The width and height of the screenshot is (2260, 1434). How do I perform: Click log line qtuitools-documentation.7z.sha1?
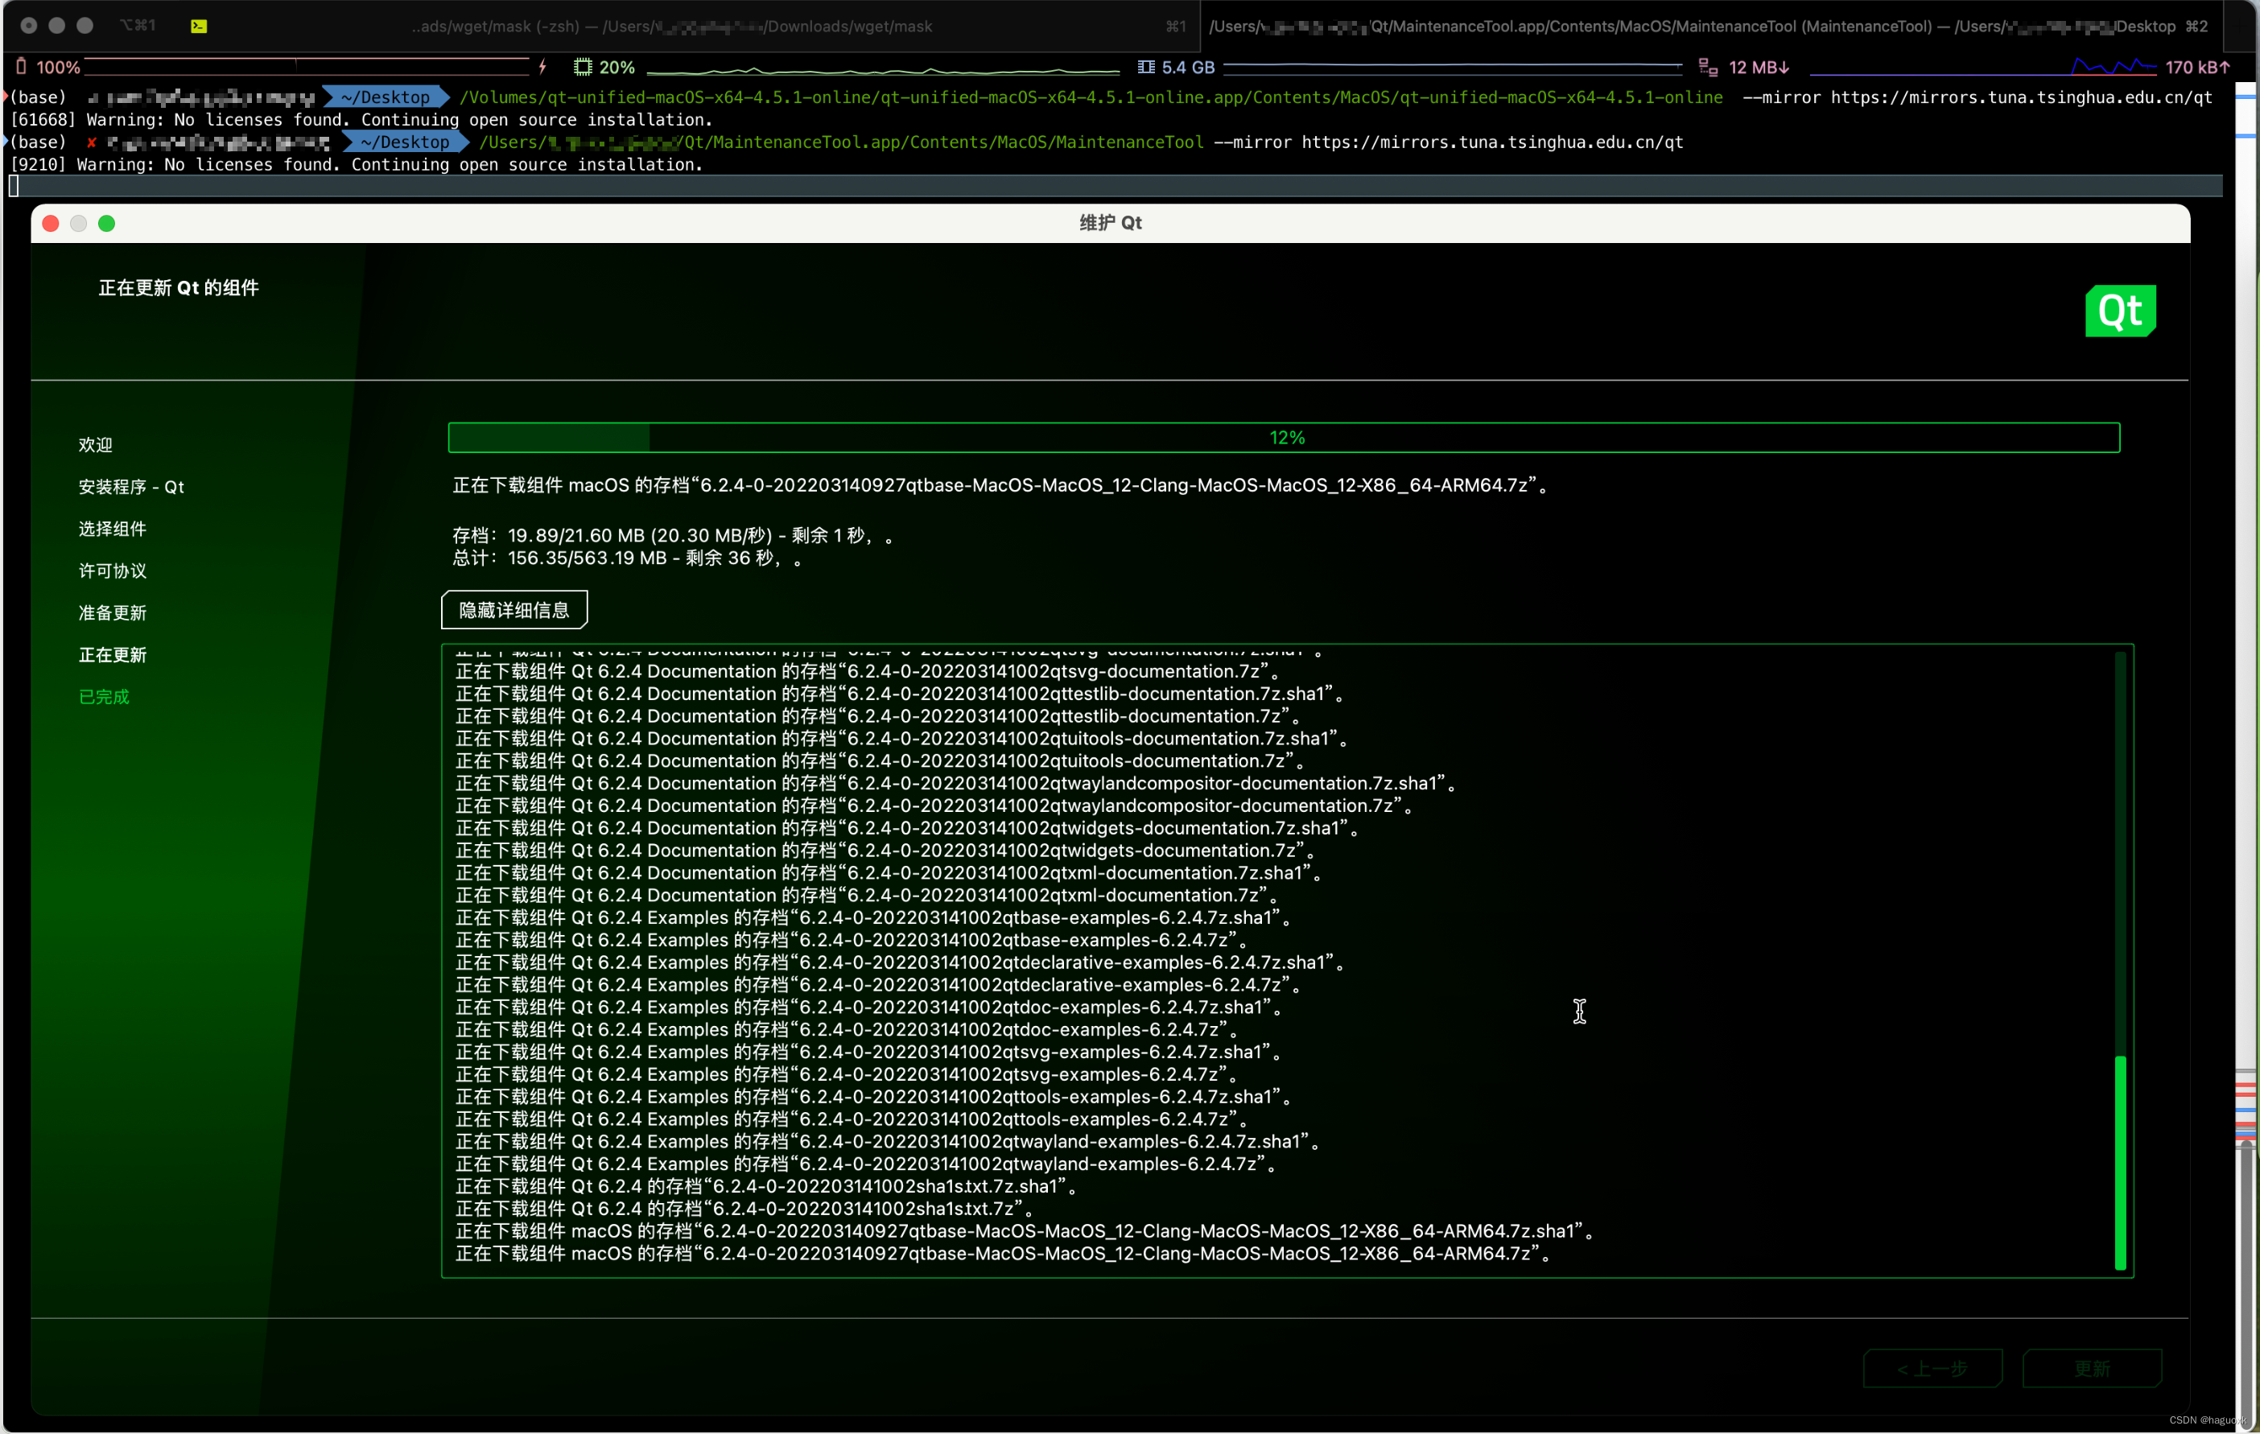point(901,739)
